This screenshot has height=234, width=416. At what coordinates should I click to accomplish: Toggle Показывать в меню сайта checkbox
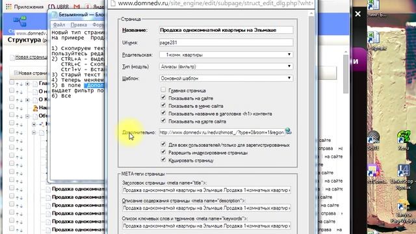[163, 105]
